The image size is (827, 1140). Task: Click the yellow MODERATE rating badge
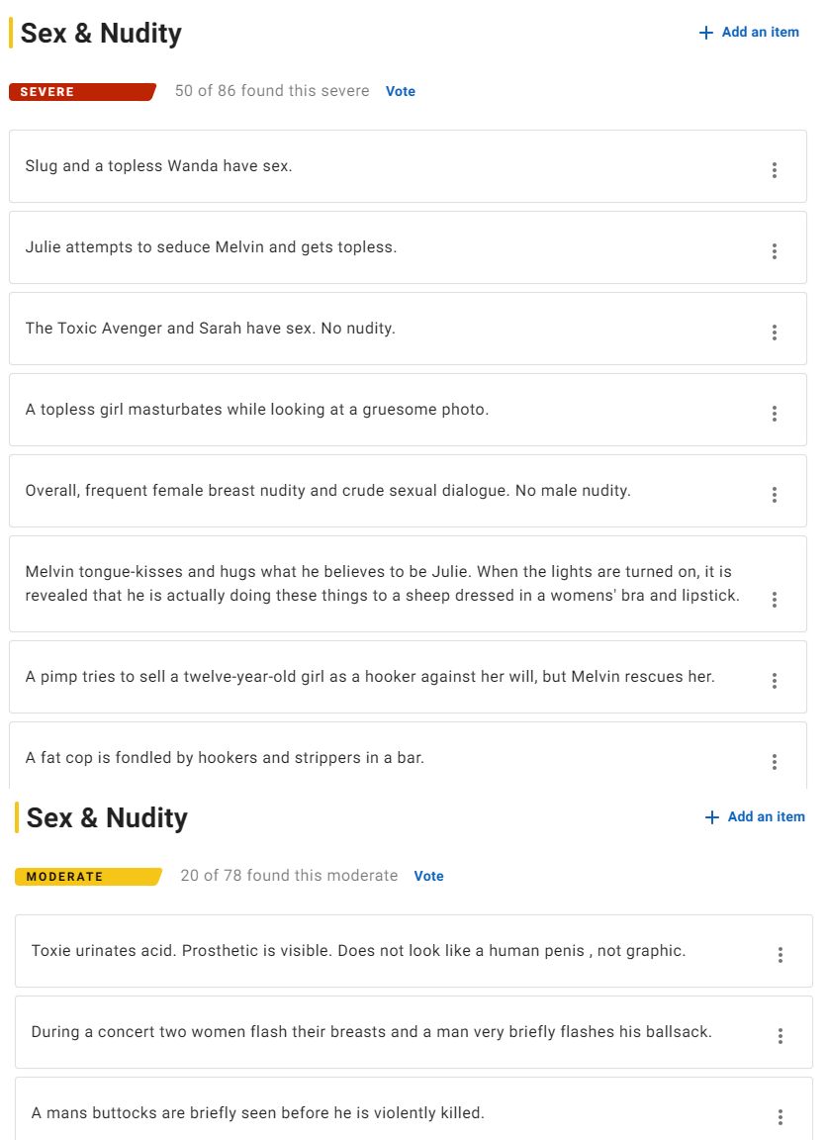click(88, 876)
